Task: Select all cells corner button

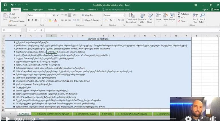Action: 3,36
